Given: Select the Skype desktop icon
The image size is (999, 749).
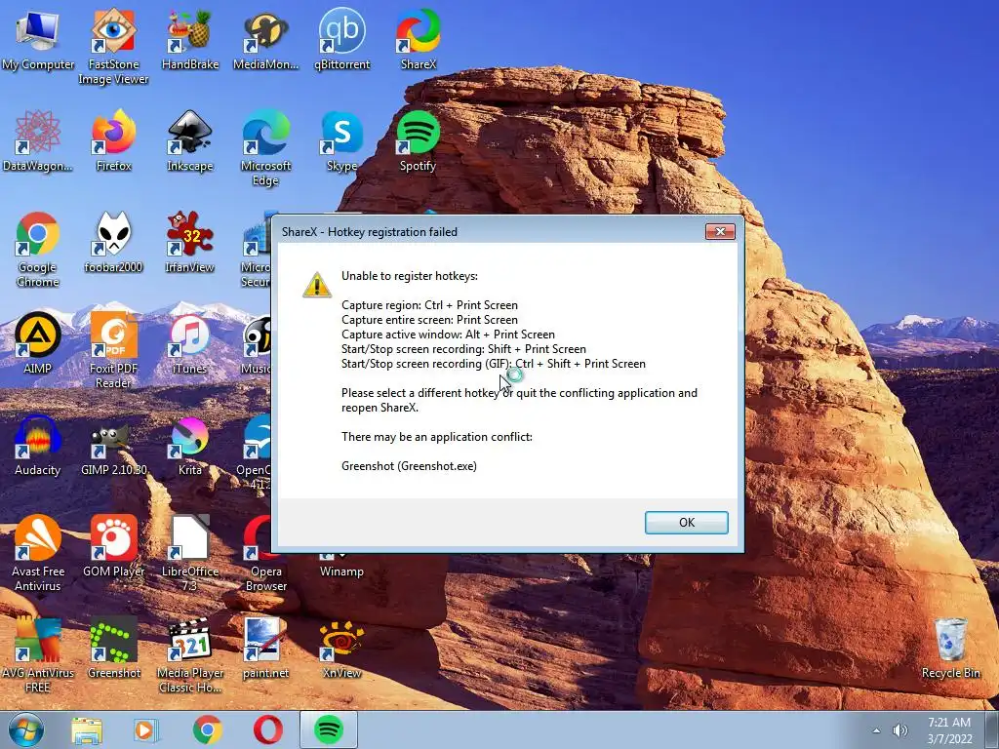Looking at the screenshot, I should (x=342, y=142).
